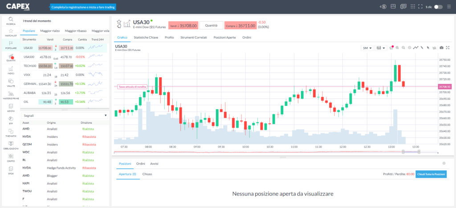
Task: Click the dollar deposit icon in header
Action: 383,7
